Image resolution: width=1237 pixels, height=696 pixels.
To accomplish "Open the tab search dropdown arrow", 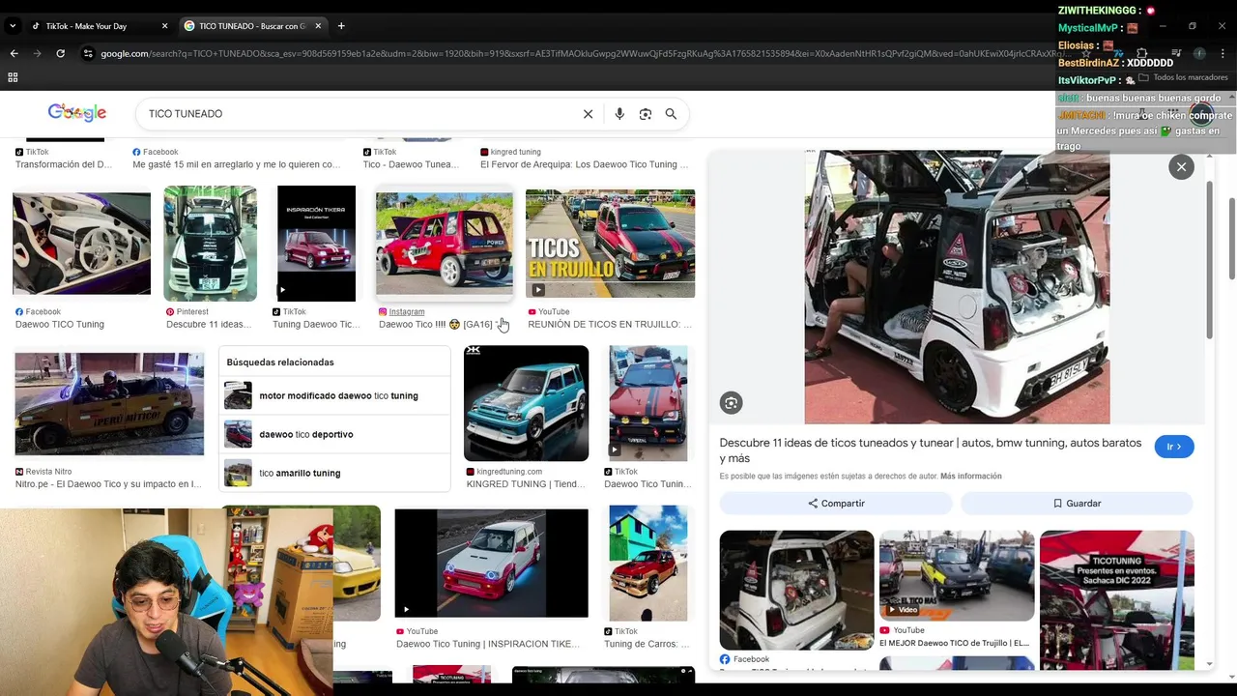I will [13, 26].
